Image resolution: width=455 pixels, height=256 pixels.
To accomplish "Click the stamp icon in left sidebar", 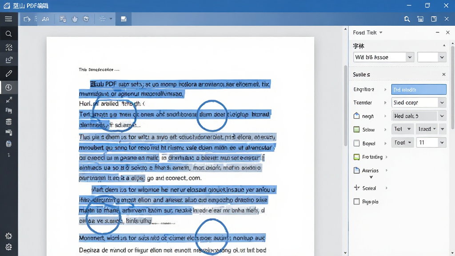I will click(x=9, y=132).
